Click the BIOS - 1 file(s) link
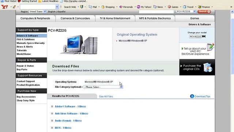 (63, 128)
